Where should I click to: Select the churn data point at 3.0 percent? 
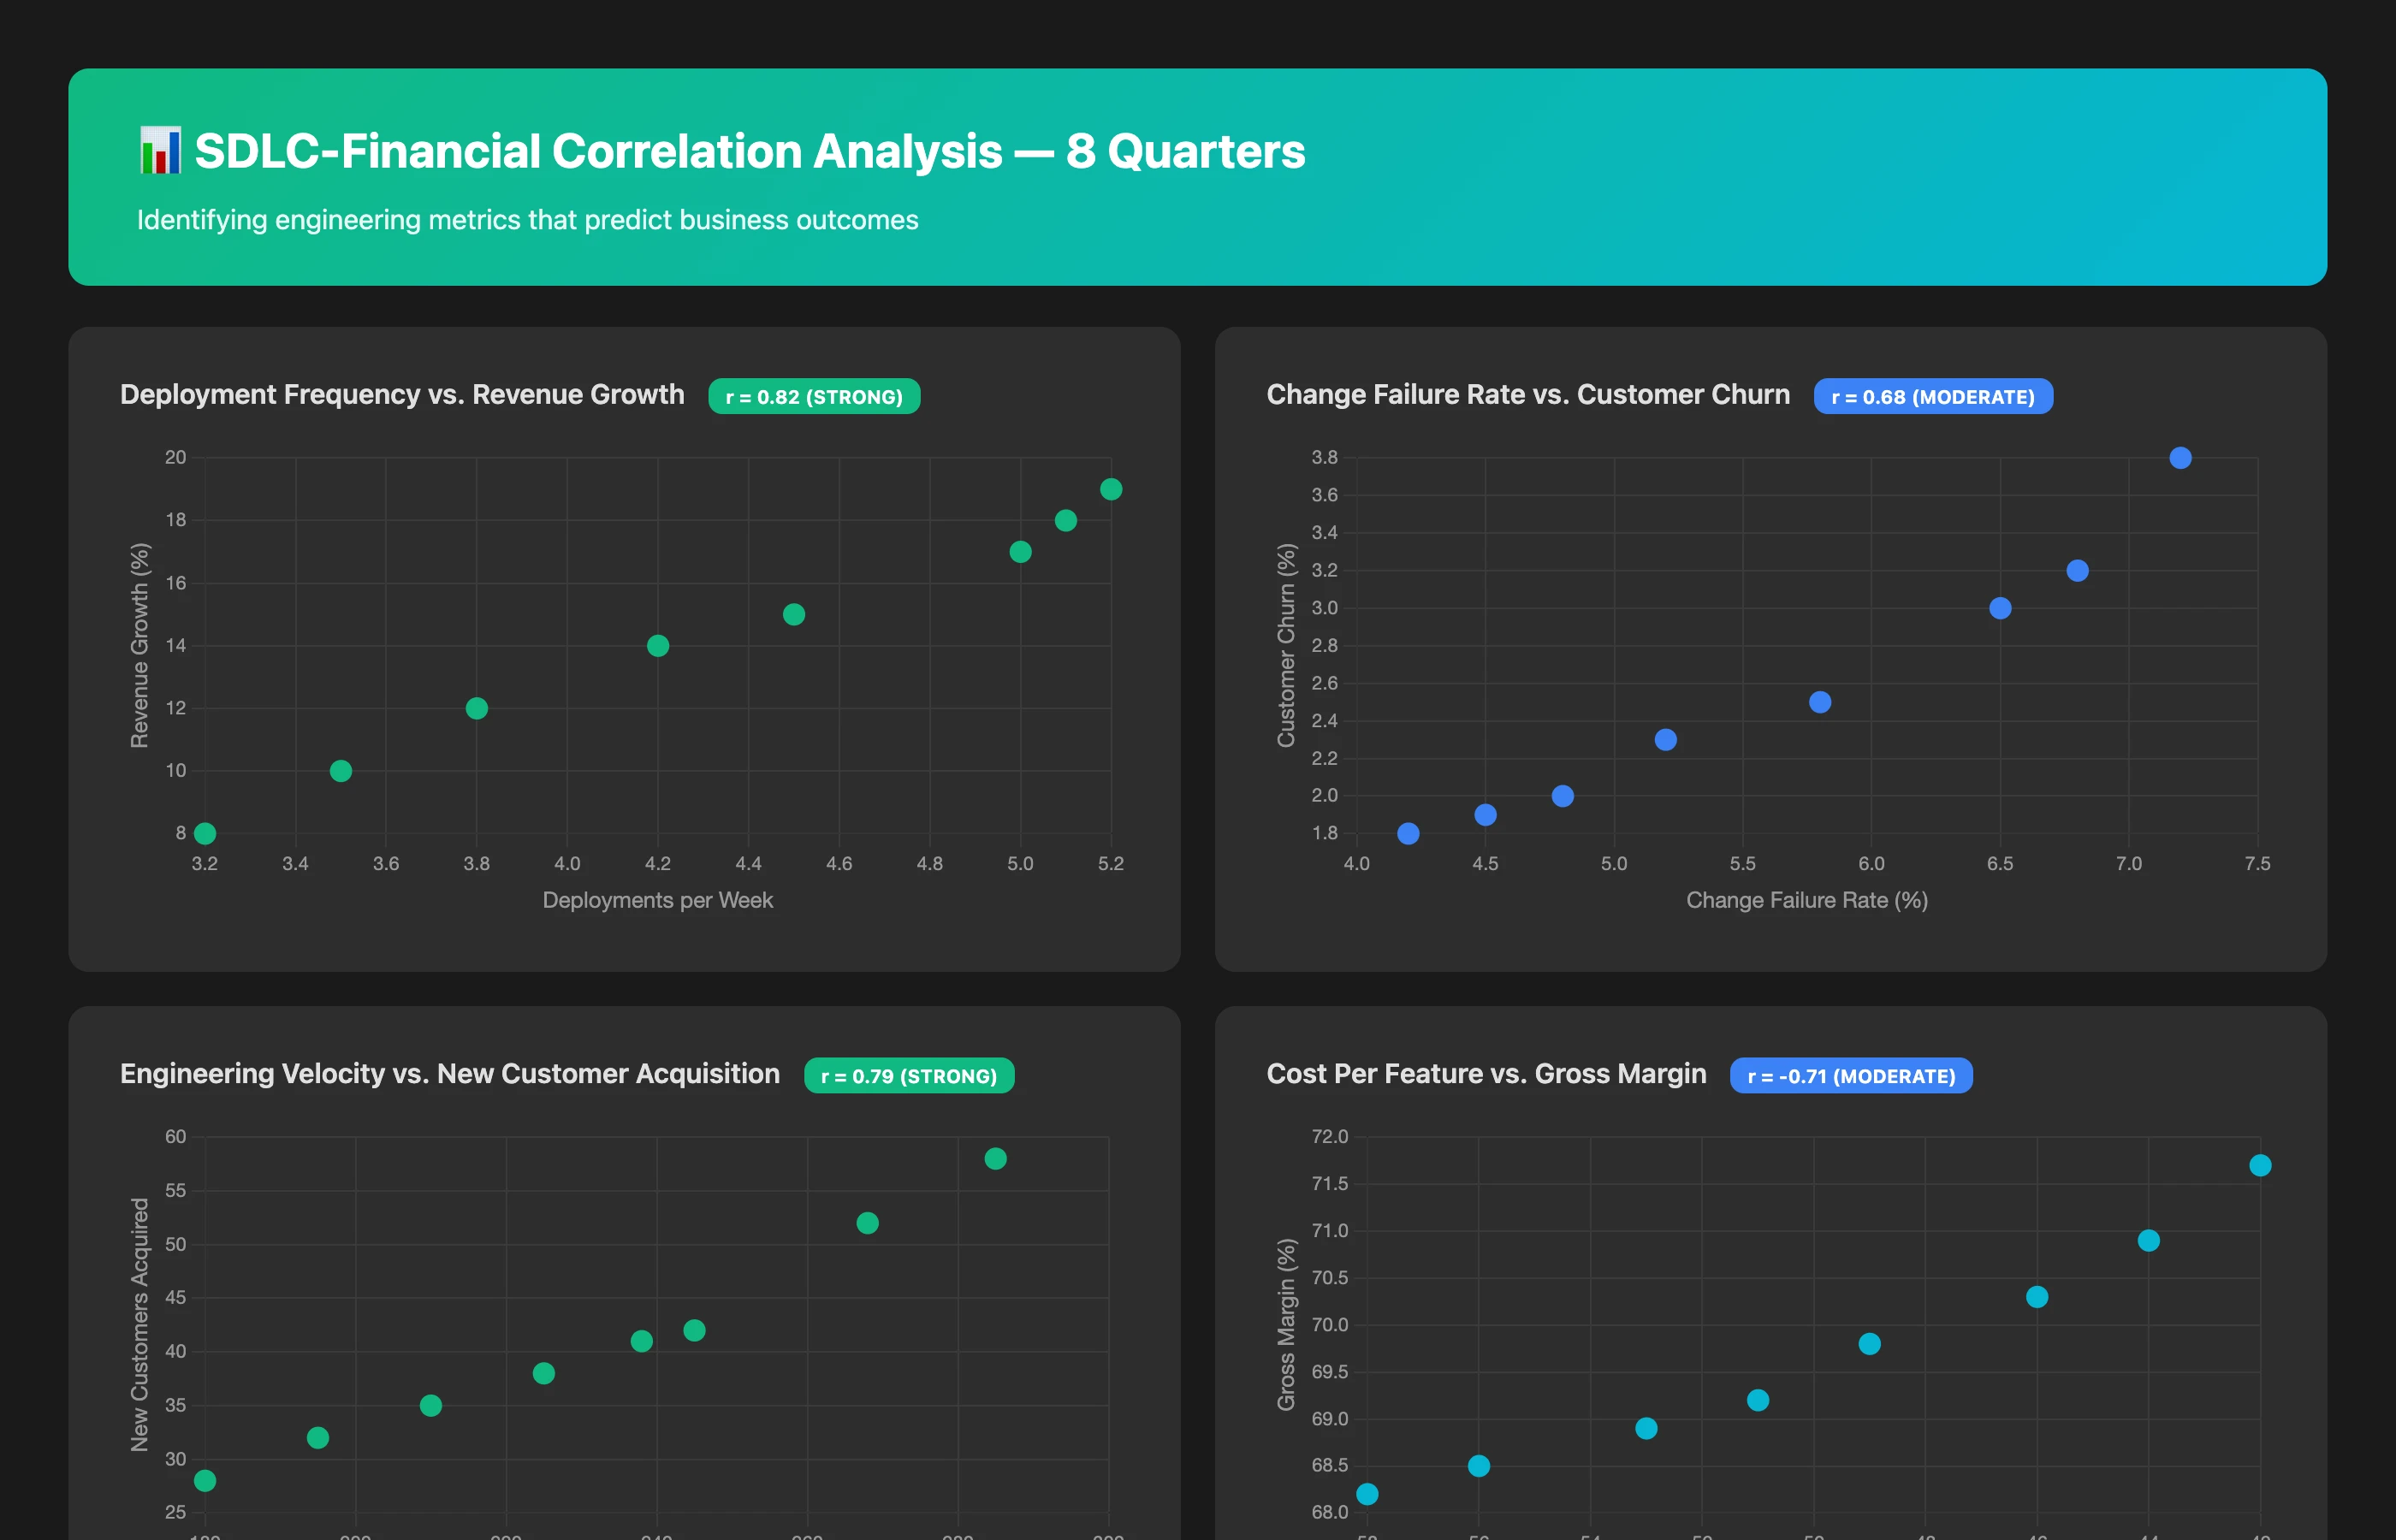[x=2000, y=608]
